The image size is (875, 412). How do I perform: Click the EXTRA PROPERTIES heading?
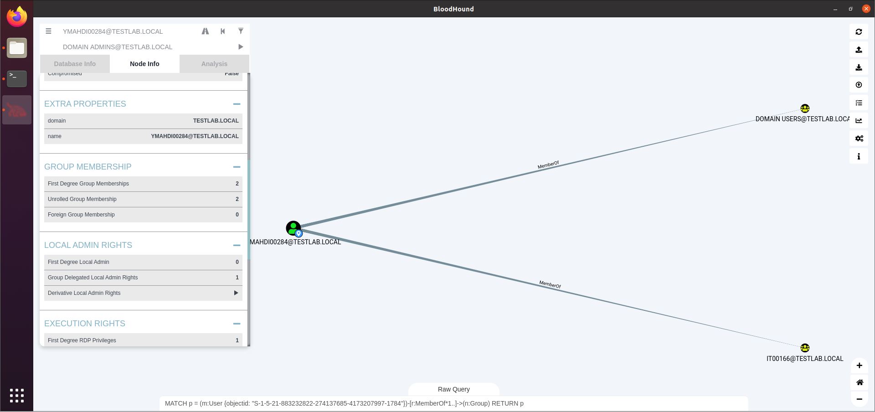point(85,104)
